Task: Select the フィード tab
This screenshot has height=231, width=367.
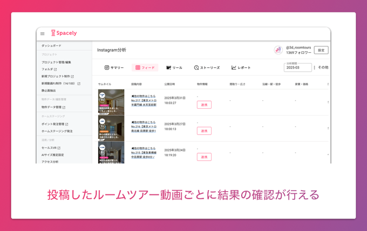Action: [145, 68]
